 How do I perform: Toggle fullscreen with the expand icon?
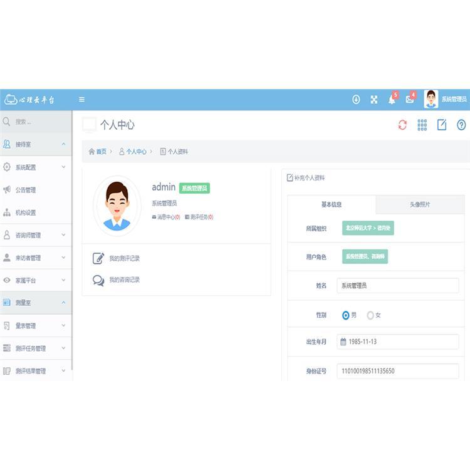[x=374, y=100]
